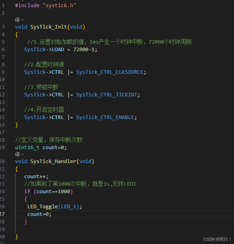The image size is (234, 244).
Task: Click the AI code lens icon above SysTick_Init
Action: pyautogui.click(x=17, y=20)
